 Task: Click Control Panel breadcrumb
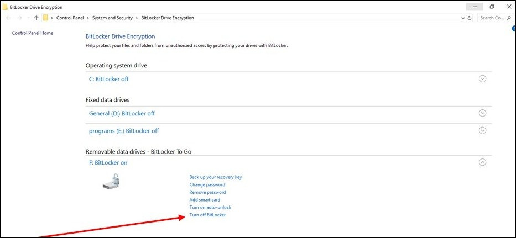coord(70,18)
